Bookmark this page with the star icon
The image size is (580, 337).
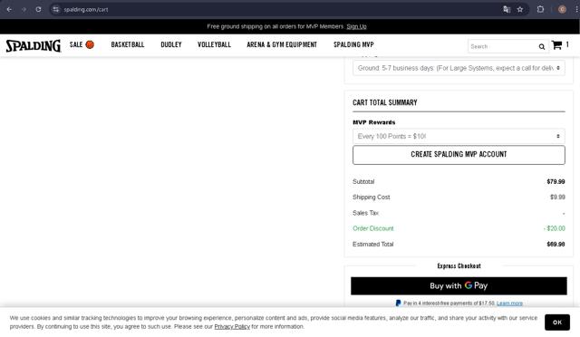tap(520, 9)
